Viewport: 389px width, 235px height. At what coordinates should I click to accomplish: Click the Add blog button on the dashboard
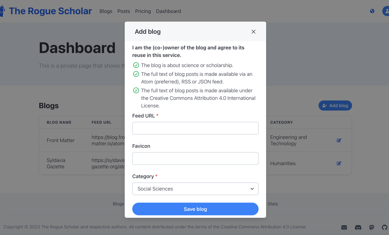point(335,105)
